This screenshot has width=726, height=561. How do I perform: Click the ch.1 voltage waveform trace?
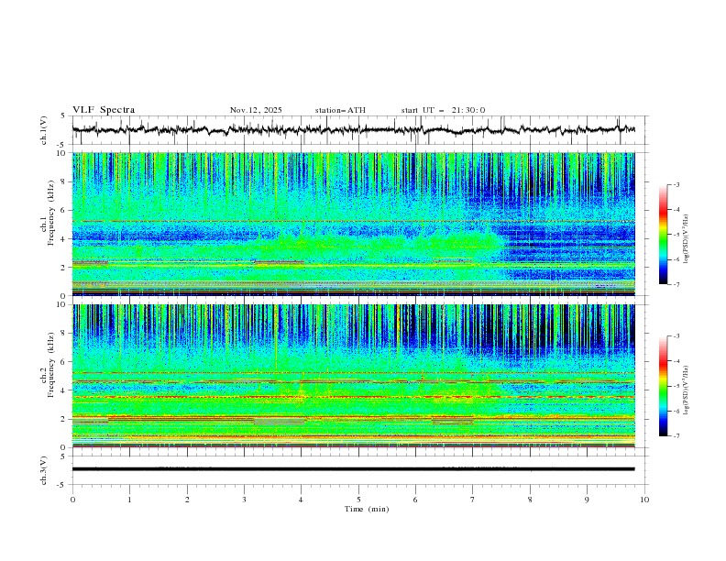coord(353,129)
